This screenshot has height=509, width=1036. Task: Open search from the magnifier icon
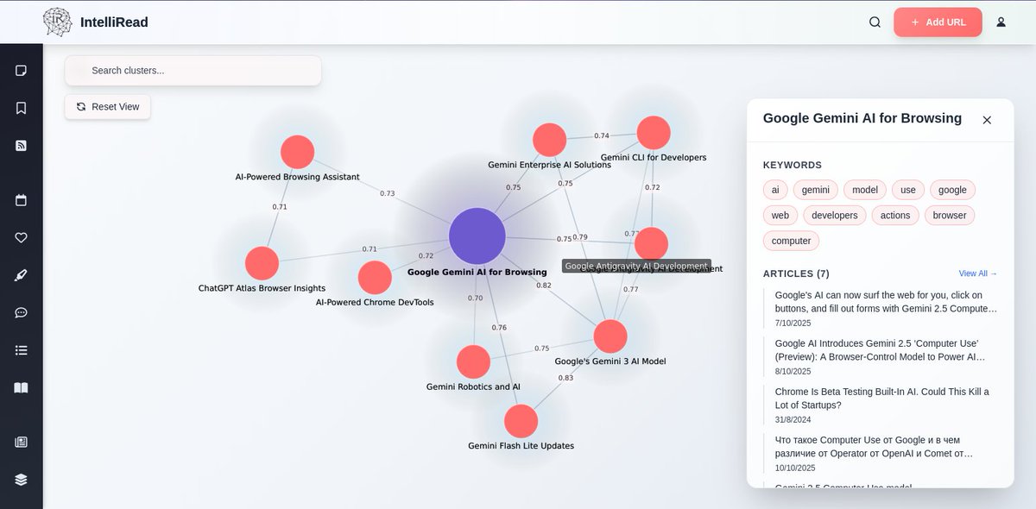[x=874, y=22]
